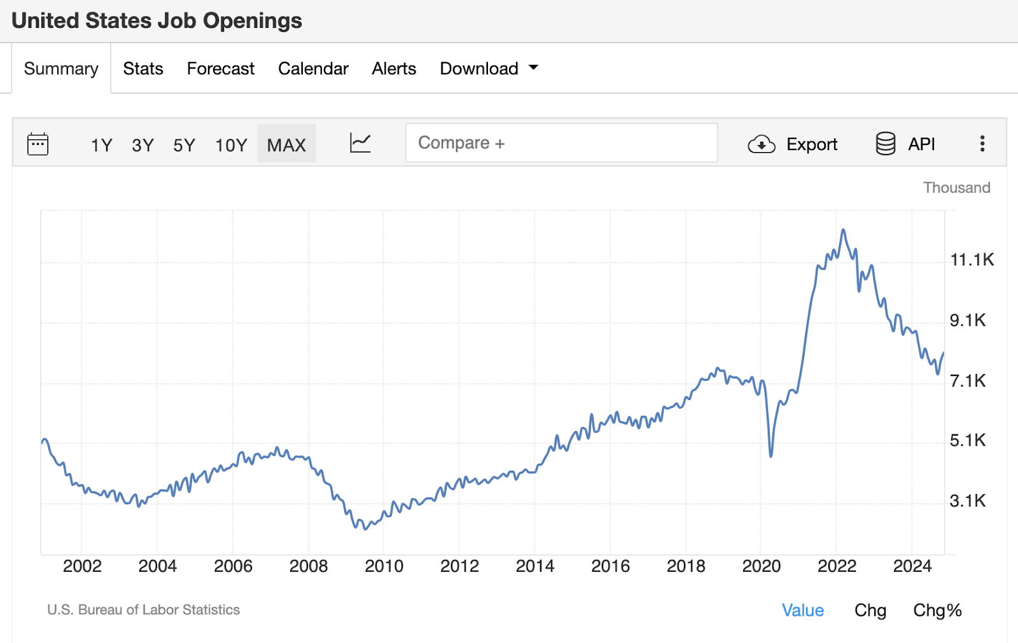Select the Summary tab
This screenshot has width=1018, height=643.
[61, 69]
